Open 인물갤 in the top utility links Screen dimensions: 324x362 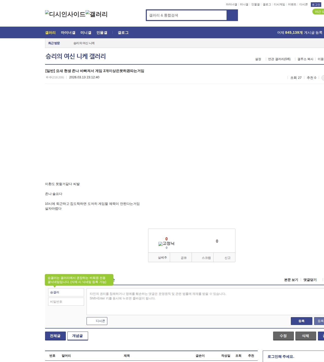(x=255, y=5)
